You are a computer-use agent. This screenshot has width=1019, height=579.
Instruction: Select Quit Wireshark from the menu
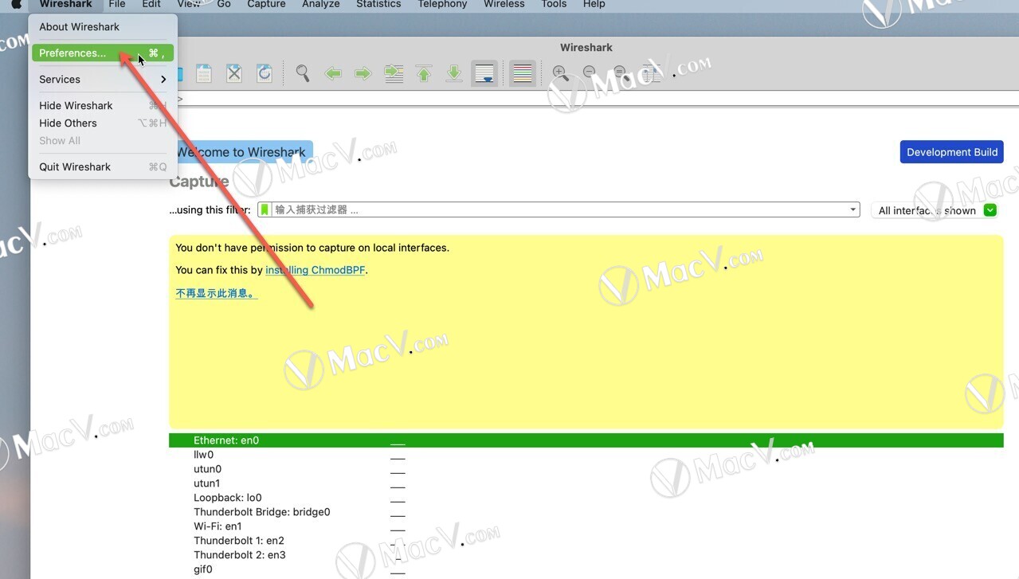click(x=103, y=166)
